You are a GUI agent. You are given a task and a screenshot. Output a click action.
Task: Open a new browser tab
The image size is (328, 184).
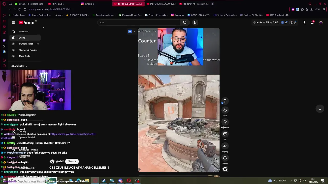[212, 4]
